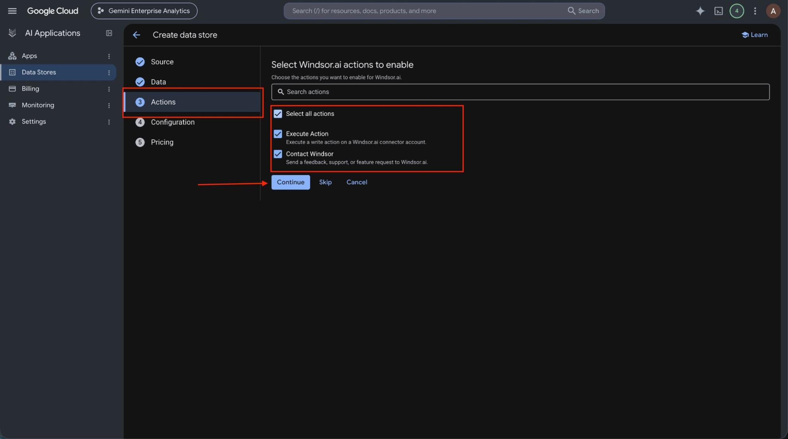
Task: Uncheck the Execute Action checkbox
Action: pos(278,134)
